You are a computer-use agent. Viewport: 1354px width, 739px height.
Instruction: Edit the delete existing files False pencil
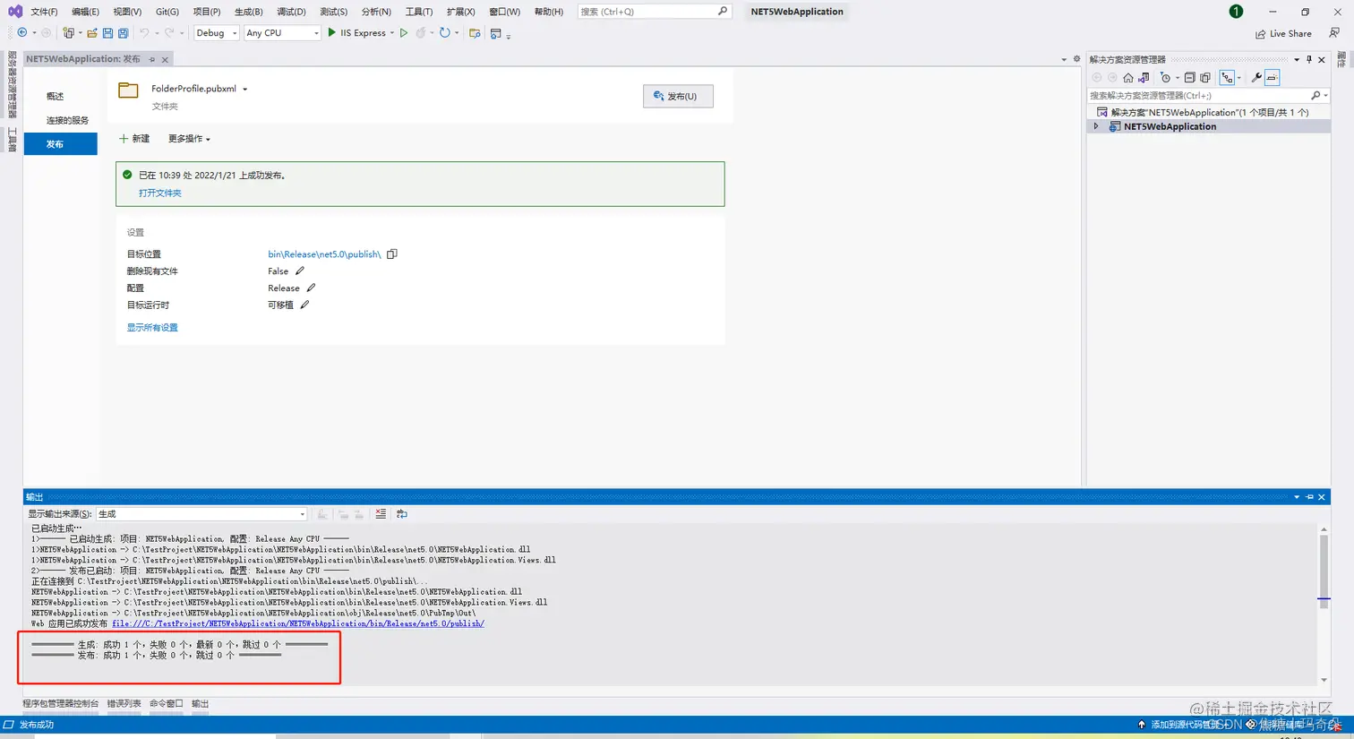pos(300,271)
